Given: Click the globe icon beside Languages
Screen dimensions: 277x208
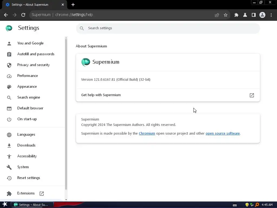Looking at the screenshot, I should 9,135.
